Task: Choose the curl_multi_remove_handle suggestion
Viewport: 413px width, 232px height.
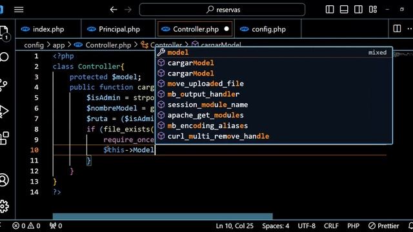Action: coord(274,136)
